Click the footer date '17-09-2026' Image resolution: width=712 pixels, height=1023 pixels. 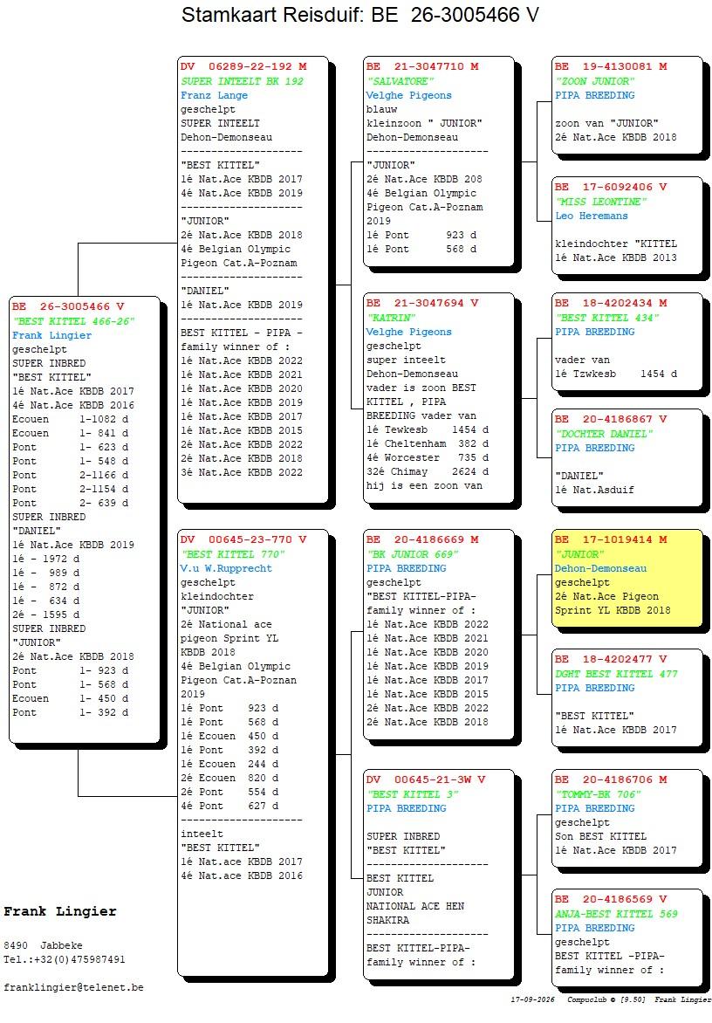533,999
